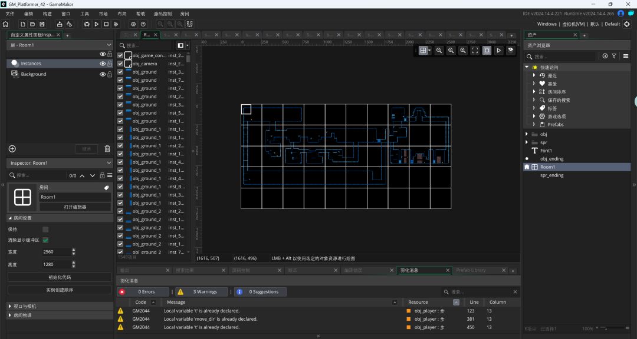Open the 文件 menu
637x339 pixels.
coord(10,14)
